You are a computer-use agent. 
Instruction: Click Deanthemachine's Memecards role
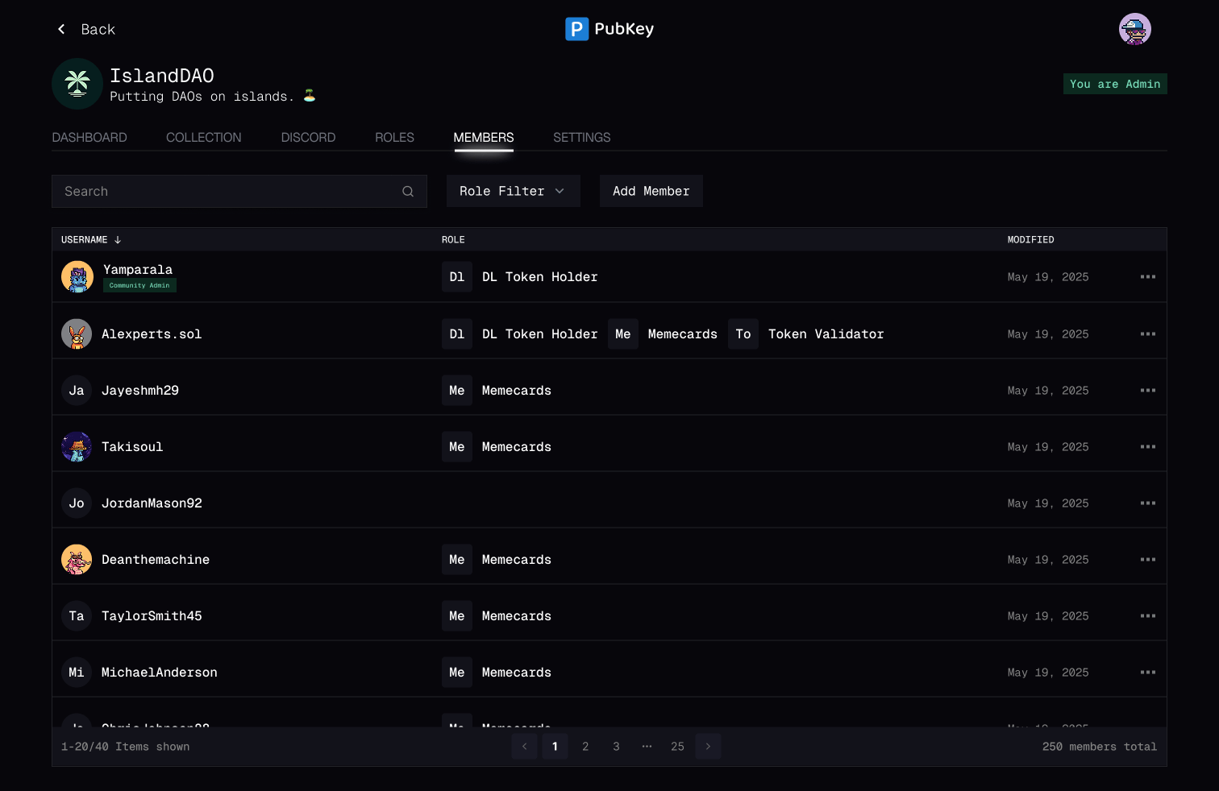coord(497,560)
